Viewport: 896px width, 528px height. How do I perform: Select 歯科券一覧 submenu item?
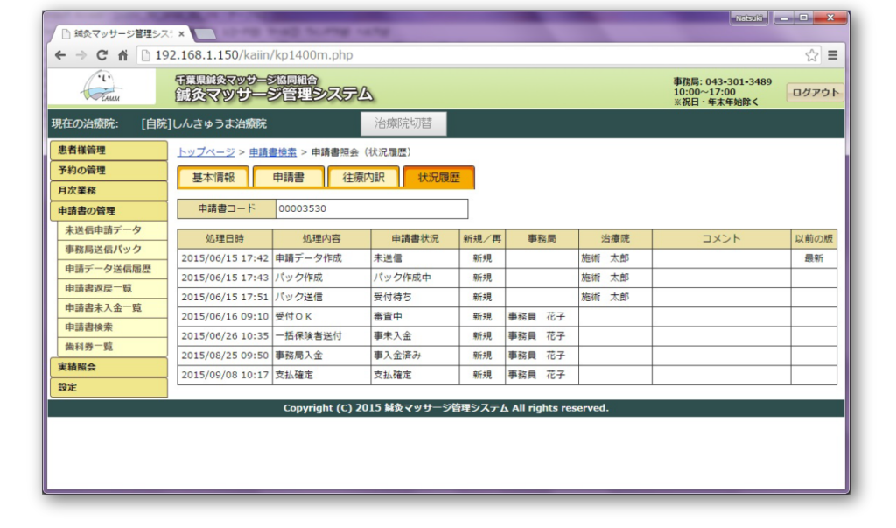coord(112,347)
